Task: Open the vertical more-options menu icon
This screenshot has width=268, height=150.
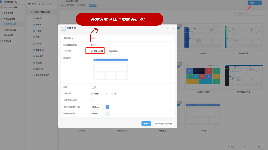Action: (265, 3)
